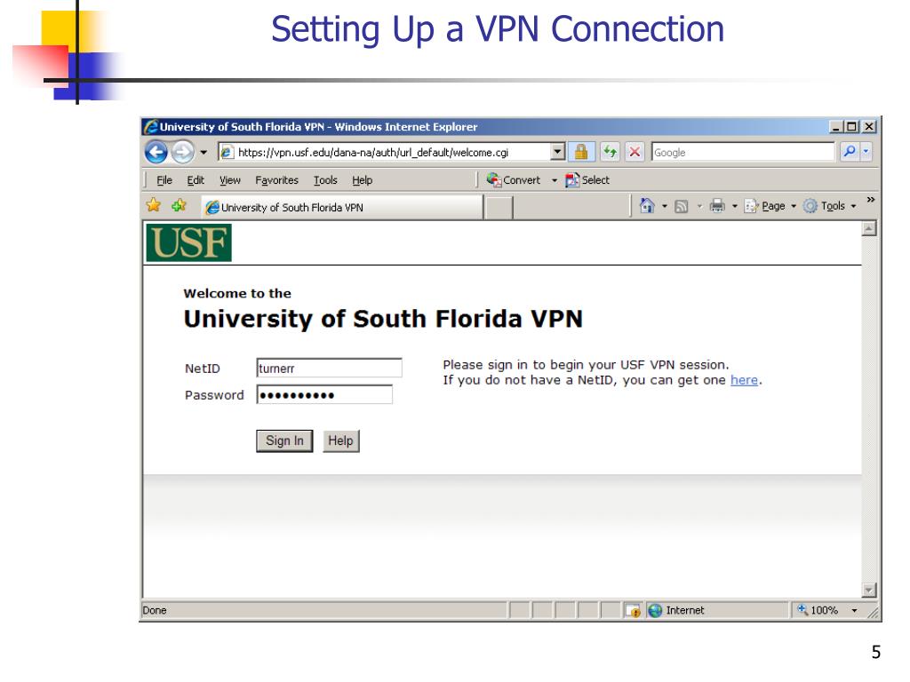Click the Password input field
The image size is (910, 682).
324,395
